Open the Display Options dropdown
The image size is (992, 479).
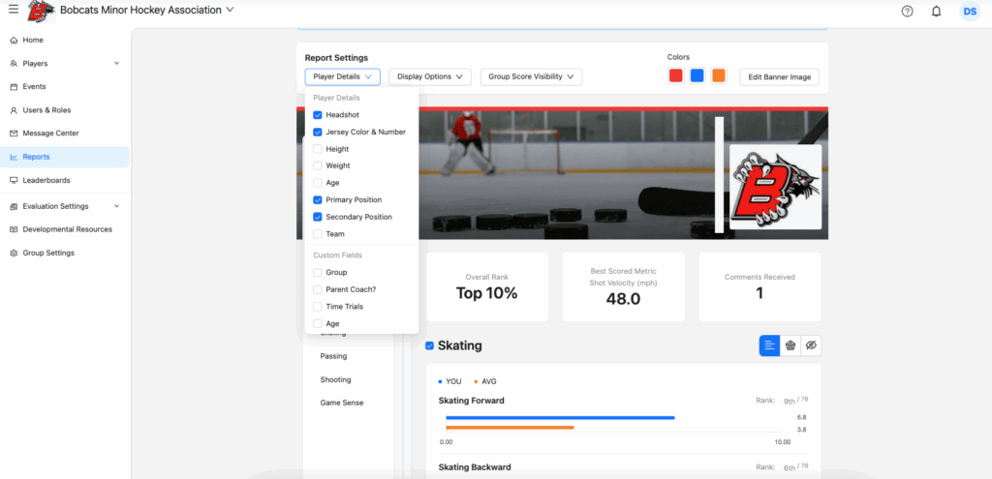point(430,76)
